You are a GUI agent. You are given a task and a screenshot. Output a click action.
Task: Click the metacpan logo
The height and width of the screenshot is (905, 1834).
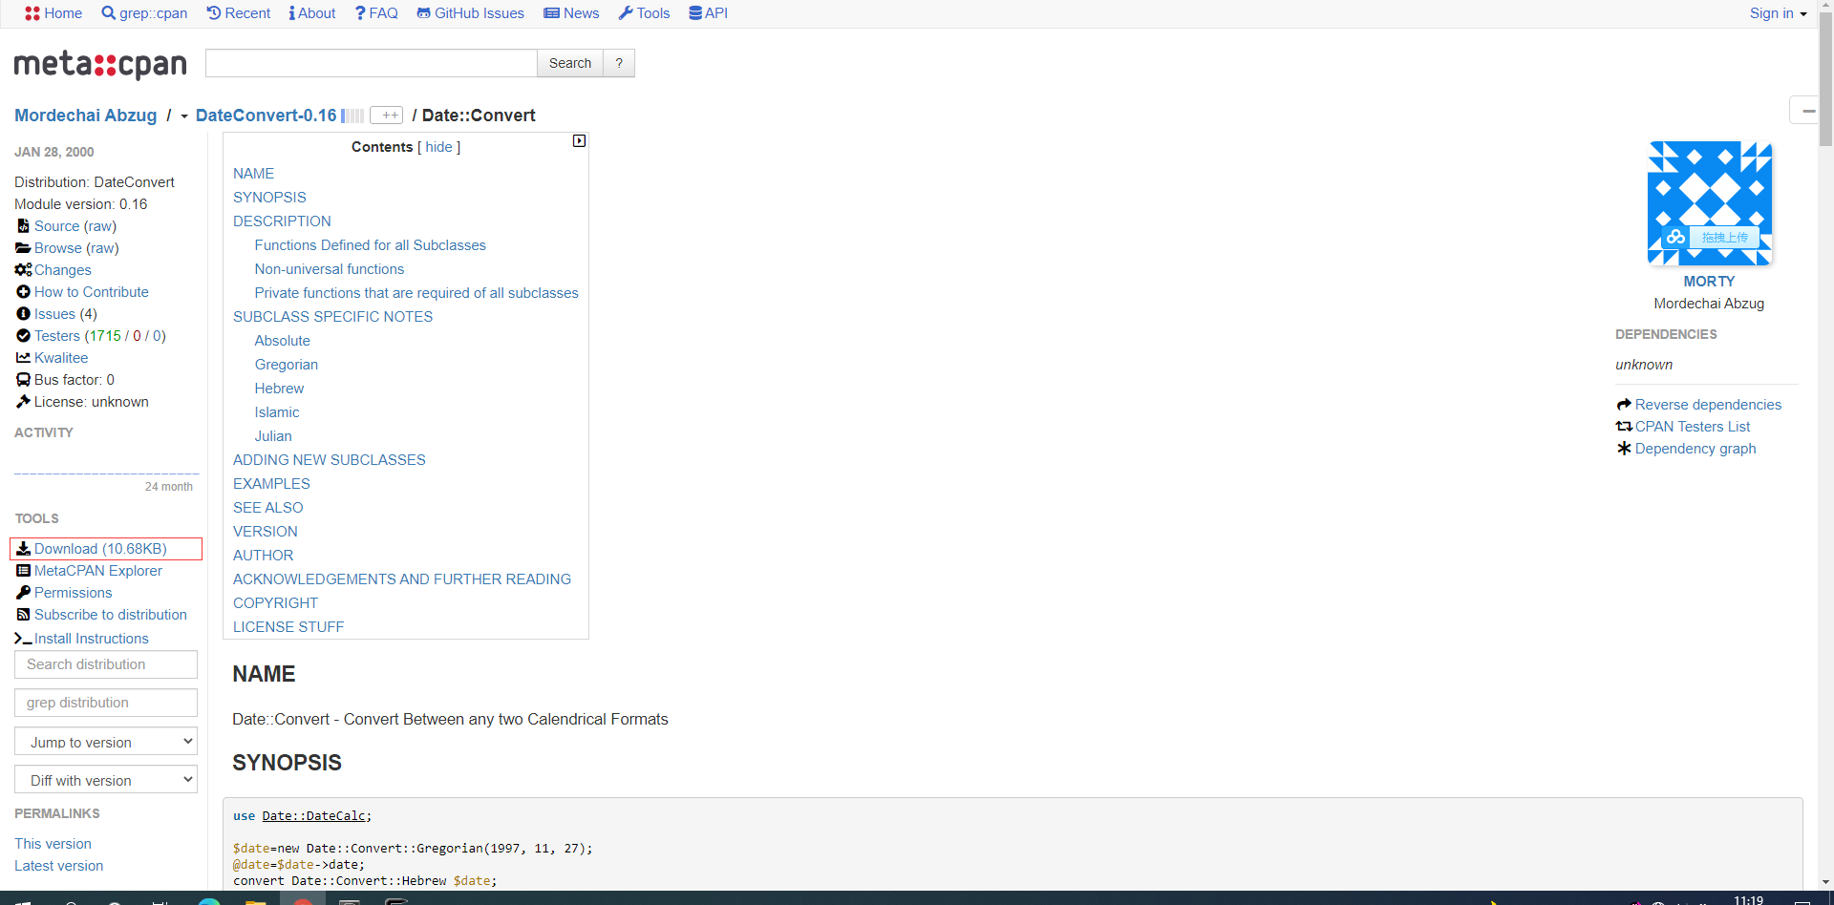point(100,64)
